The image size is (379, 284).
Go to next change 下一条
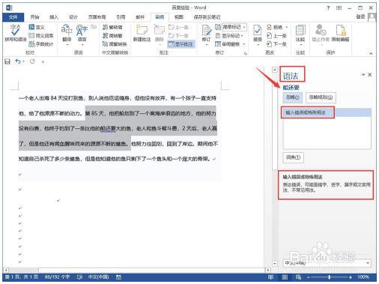276,44
